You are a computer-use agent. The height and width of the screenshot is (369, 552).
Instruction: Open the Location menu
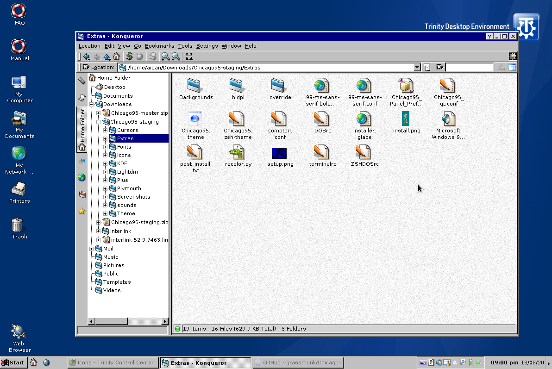(x=89, y=46)
